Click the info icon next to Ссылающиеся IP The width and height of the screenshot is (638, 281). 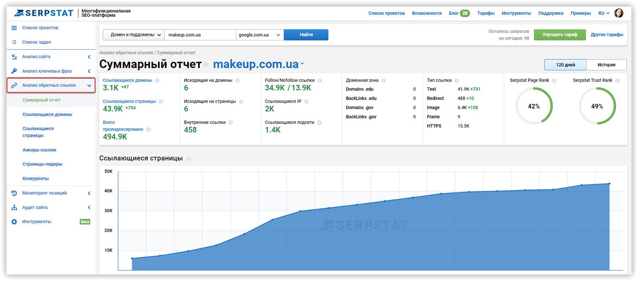pos(306,102)
